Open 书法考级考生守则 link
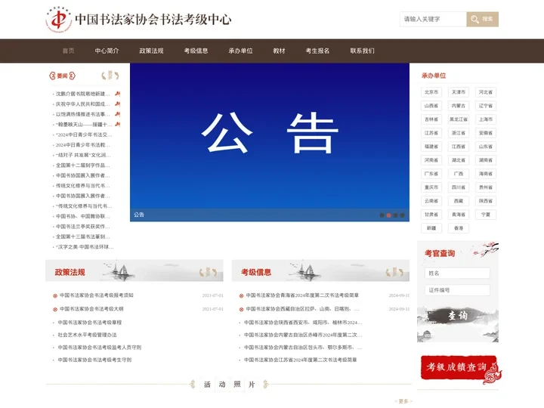The image size is (544, 408). point(94,360)
